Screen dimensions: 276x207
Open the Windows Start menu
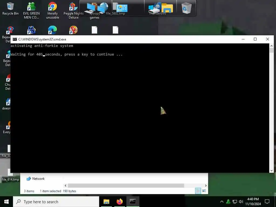pyautogui.click(x=6, y=202)
